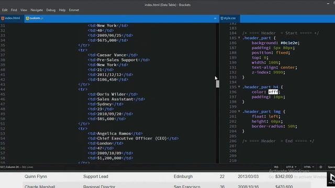335x188 pixels.
Task: Open the Navigate menu
Action: [37, 10]
